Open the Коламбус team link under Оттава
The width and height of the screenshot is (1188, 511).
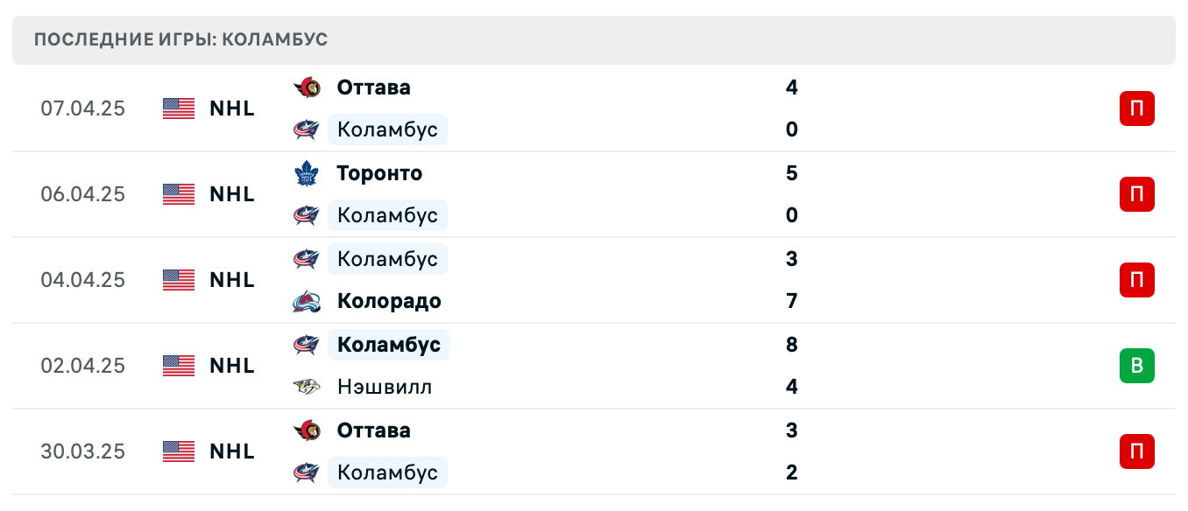pos(387,129)
